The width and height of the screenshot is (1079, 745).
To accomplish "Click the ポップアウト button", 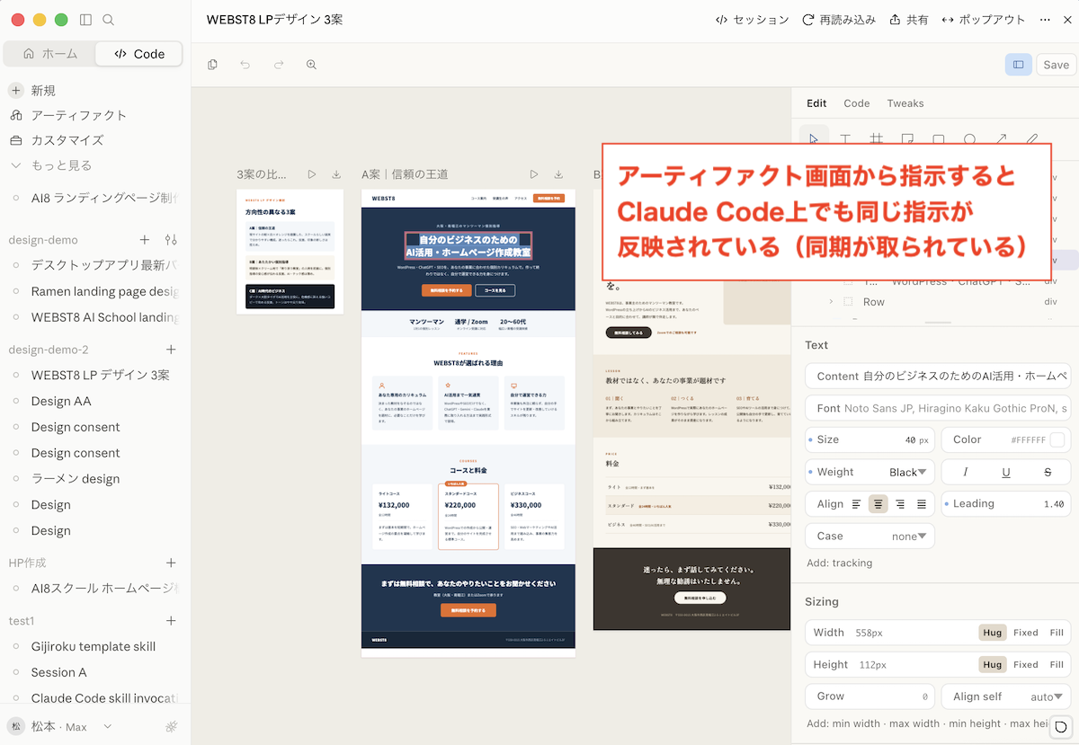I will 983,20.
